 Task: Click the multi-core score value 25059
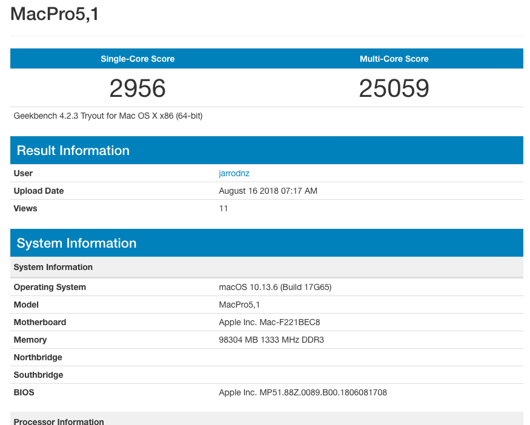point(394,88)
